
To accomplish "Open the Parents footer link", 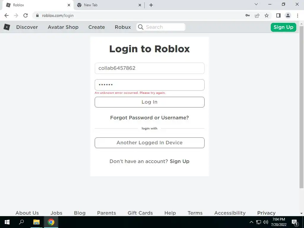I will [107, 213].
